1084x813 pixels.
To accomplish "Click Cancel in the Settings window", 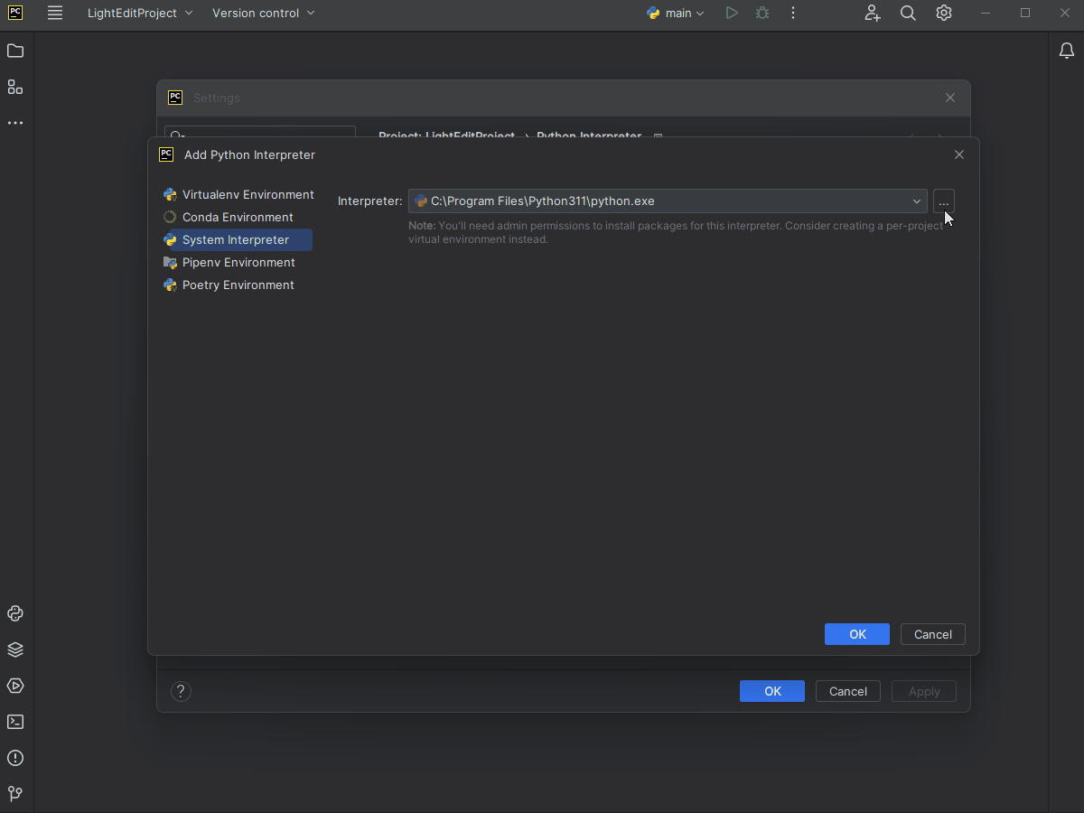I will tap(848, 691).
